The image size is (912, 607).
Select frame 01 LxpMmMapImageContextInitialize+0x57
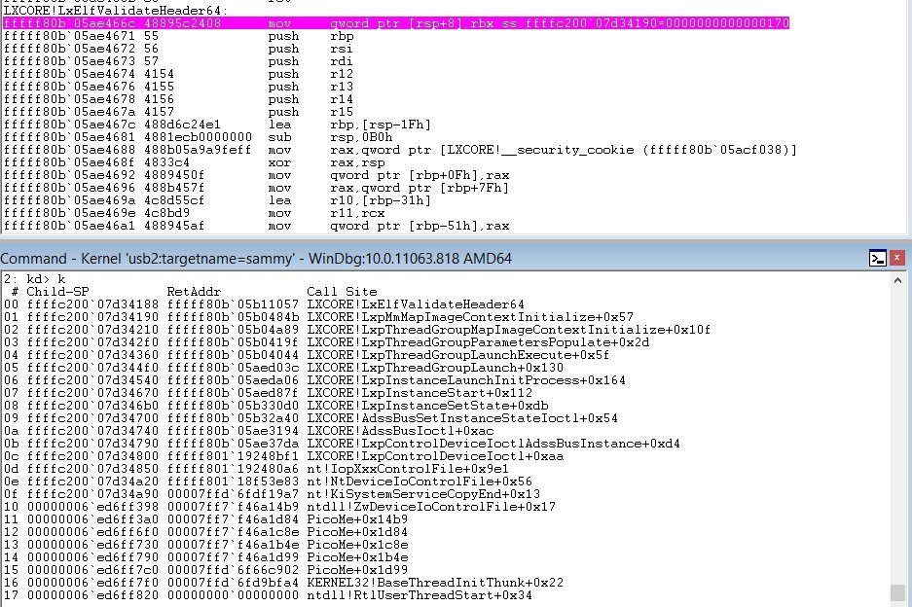318,317
